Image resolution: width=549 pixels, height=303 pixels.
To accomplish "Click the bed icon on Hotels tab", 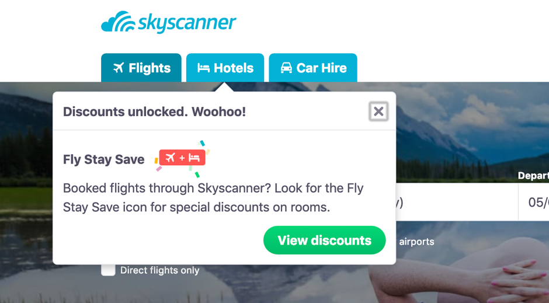I will 203,68.
